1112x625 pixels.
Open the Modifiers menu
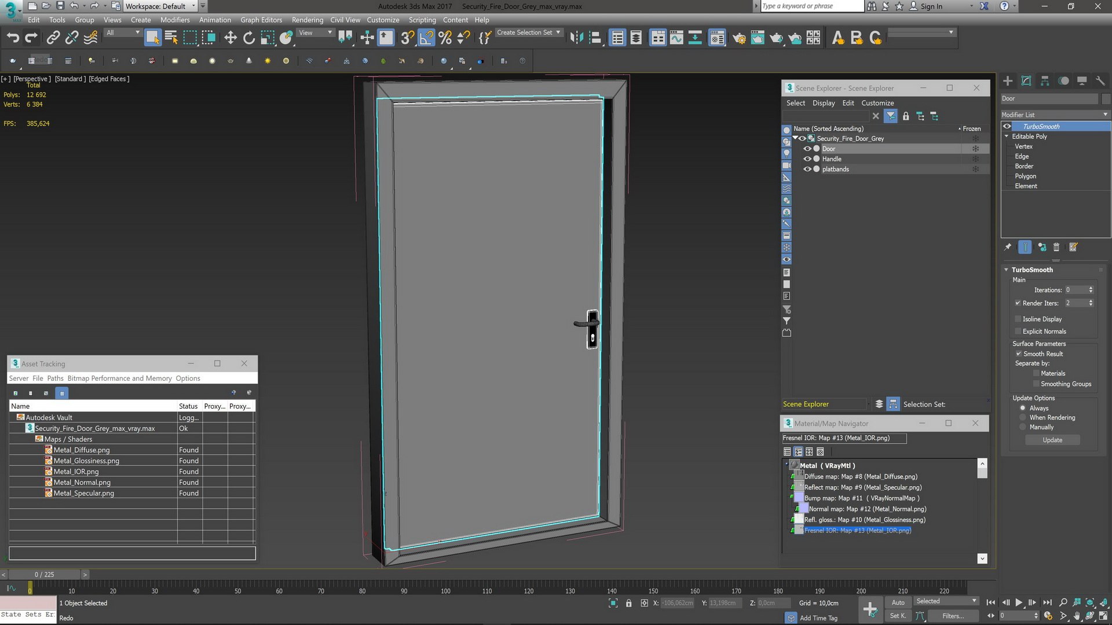click(175, 20)
